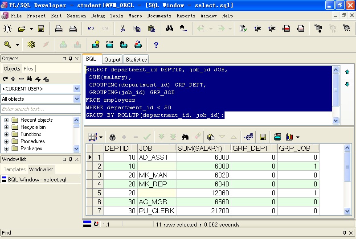Click the Execute gear icon
The width and height of the screenshot is (356, 239).
tap(31, 45)
